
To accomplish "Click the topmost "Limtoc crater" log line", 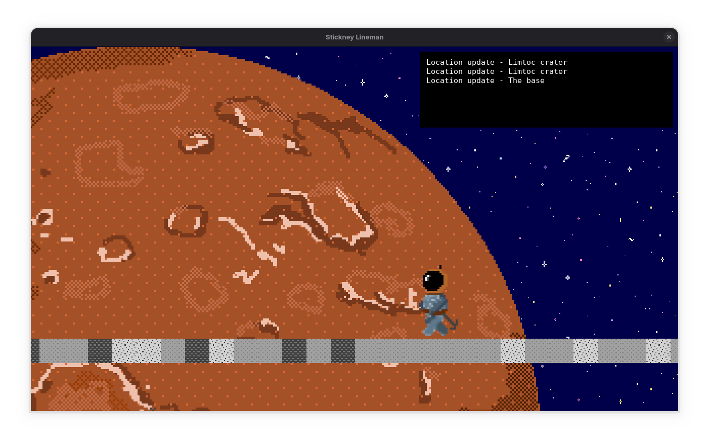I will pos(497,62).
